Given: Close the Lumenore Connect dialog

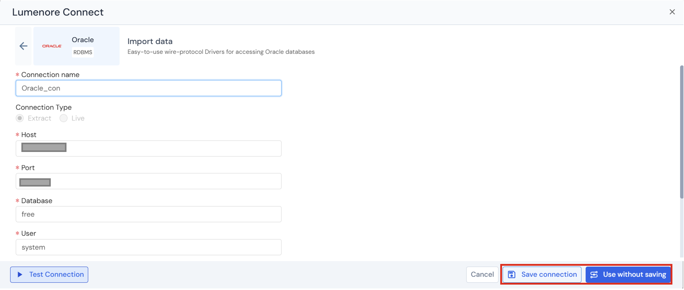Looking at the screenshot, I should [x=672, y=12].
